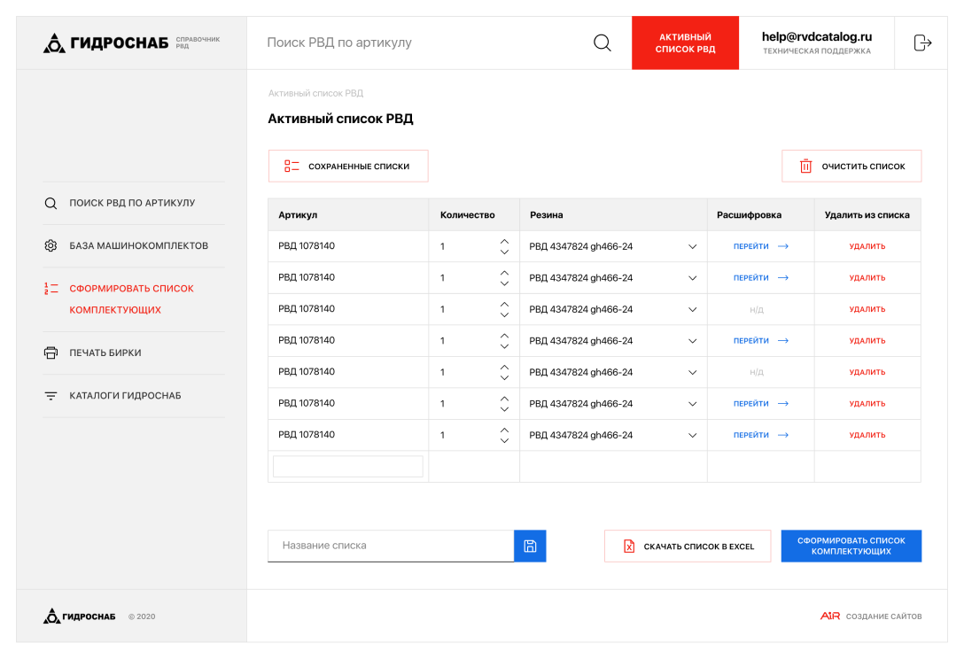The width and height of the screenshot is (964, 659).
Task: Select Каталоги Гидроснаб in sidebar
Action: pos(125,396)
